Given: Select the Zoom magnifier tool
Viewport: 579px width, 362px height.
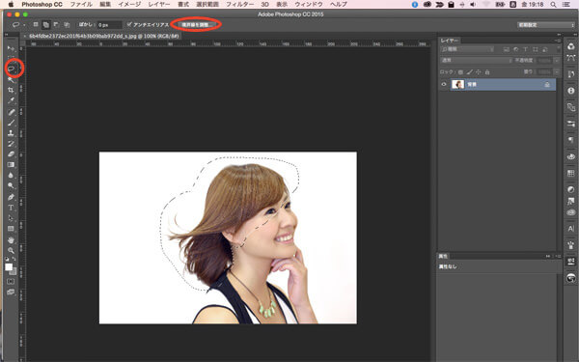Looking at the screenshot, I should 11,251.
